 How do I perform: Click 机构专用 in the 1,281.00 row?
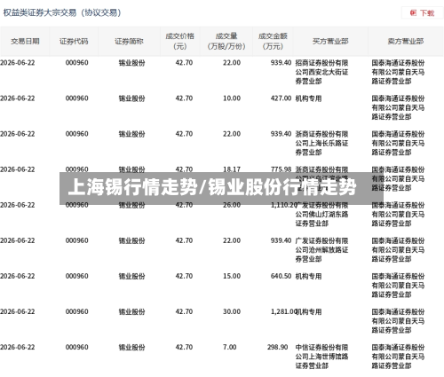click(x=308, y=311)
